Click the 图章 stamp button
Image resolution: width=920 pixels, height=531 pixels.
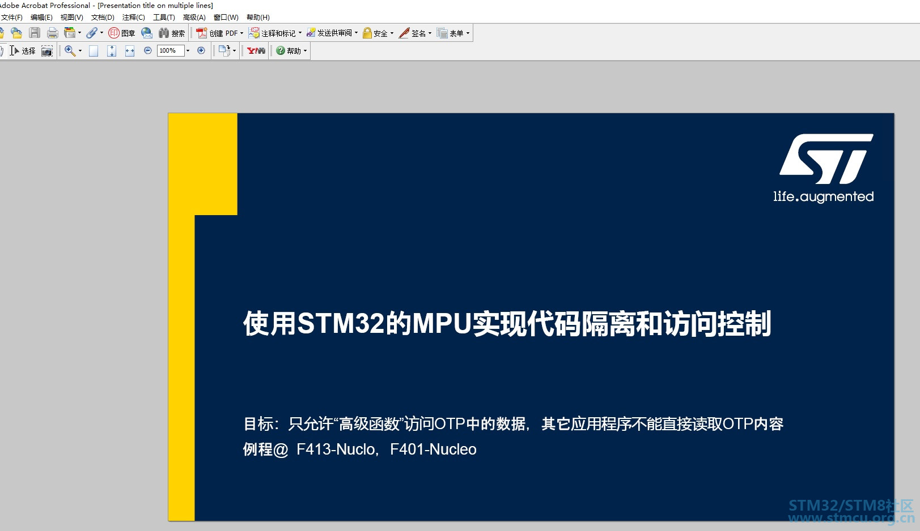click(x=122, y=33)
